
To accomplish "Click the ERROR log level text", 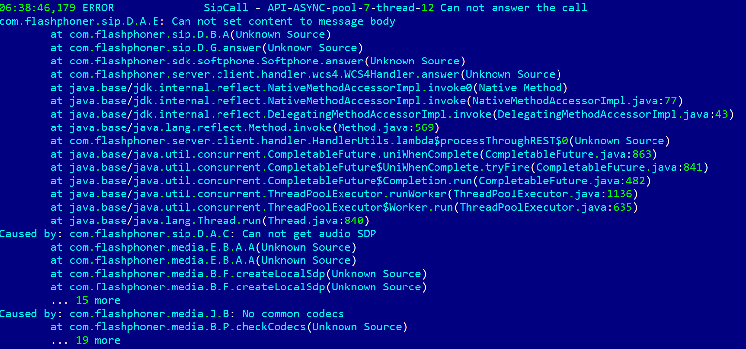I will [98, 8].
